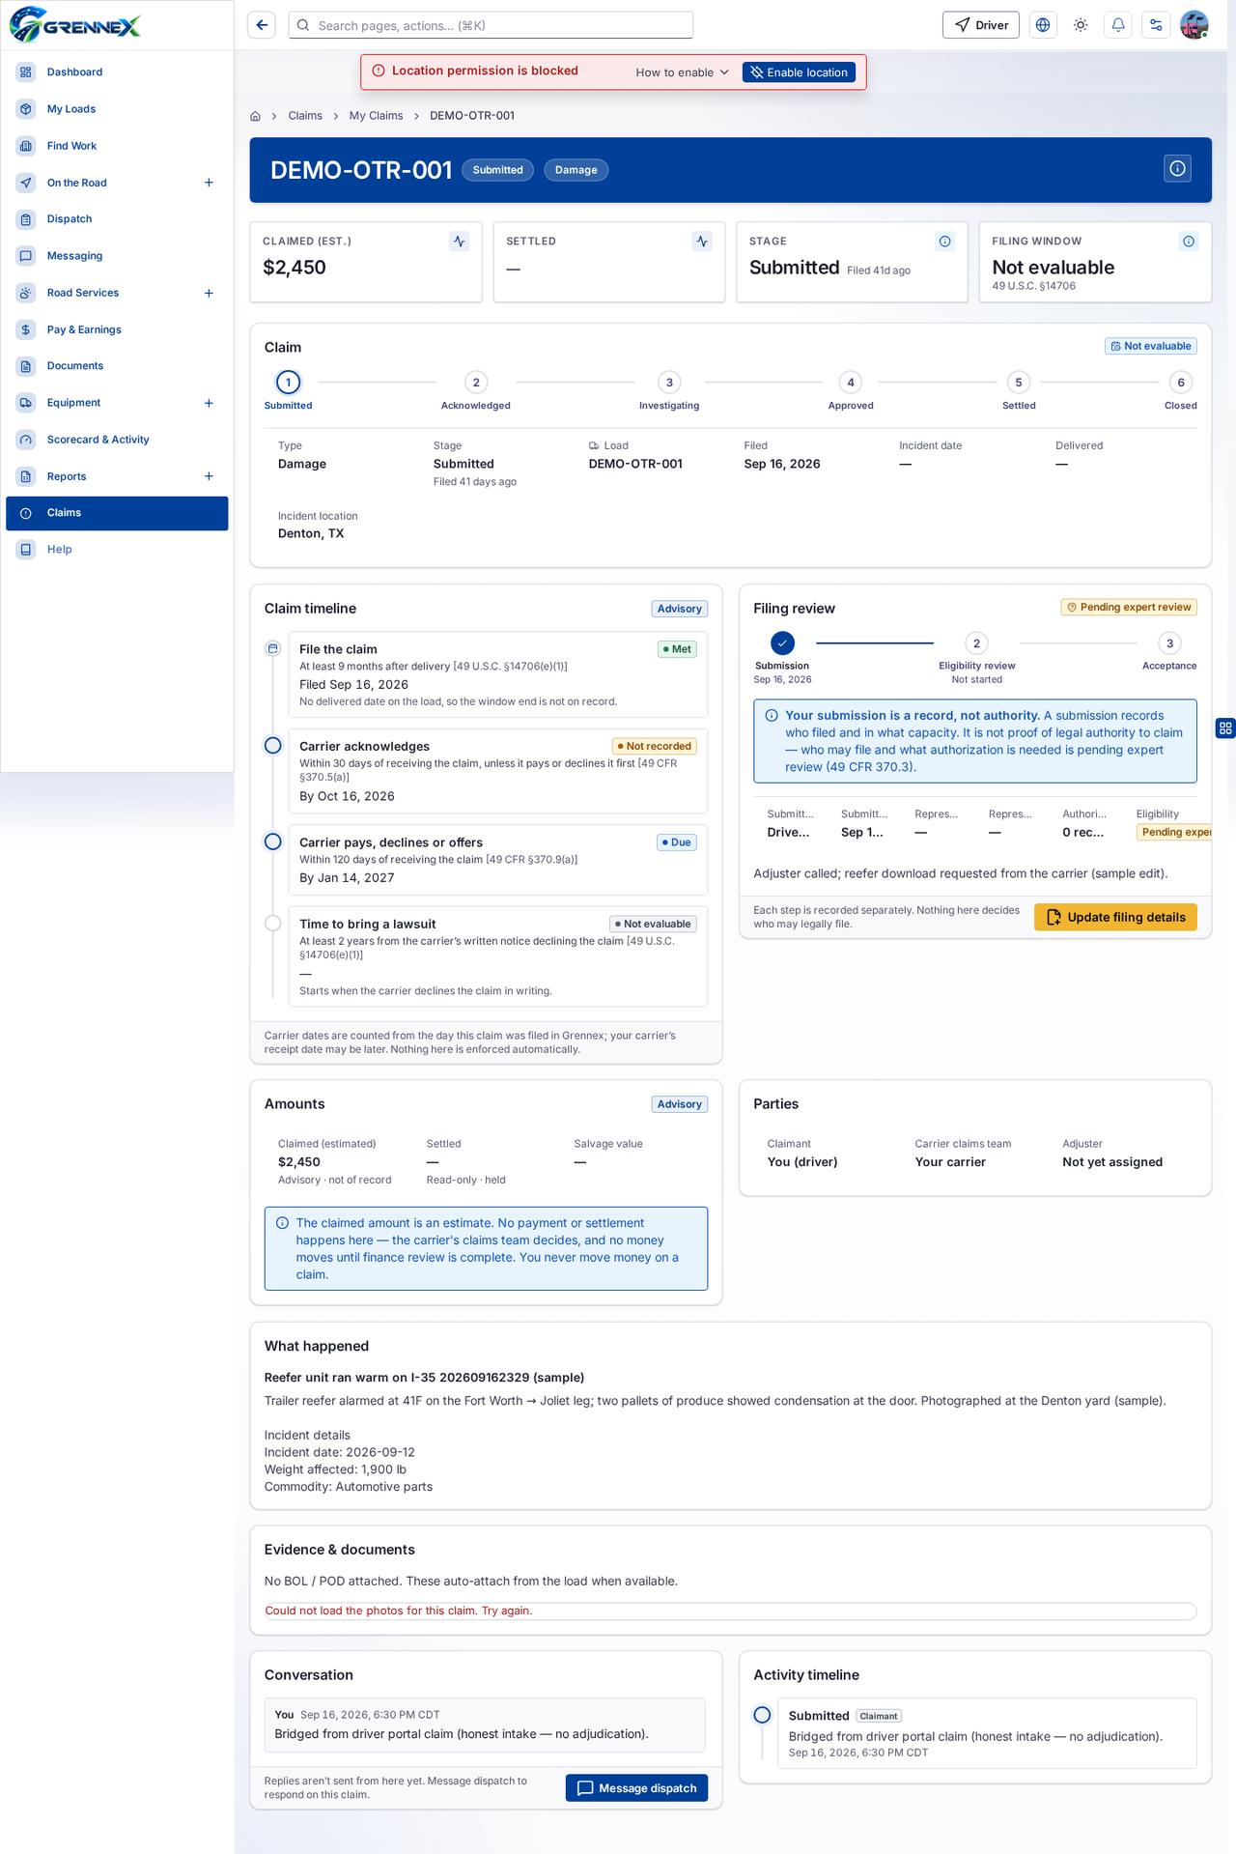The height and width of the screenshot is (1854, 1236).
Task: Click claim step 2 Acknowledged circle
Action: pyautogui.click(x=476, y=383)
